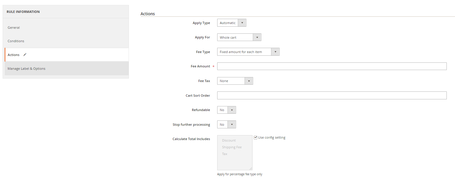This screenshot has height=182, width=455.
Task: Click the Rule Information panel header
Action: pyautogui.click(x=23, y=12)
